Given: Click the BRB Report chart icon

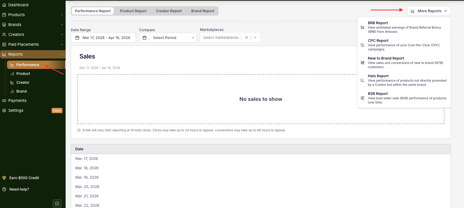Looking at the screenshot, I should tap(362, 27).
